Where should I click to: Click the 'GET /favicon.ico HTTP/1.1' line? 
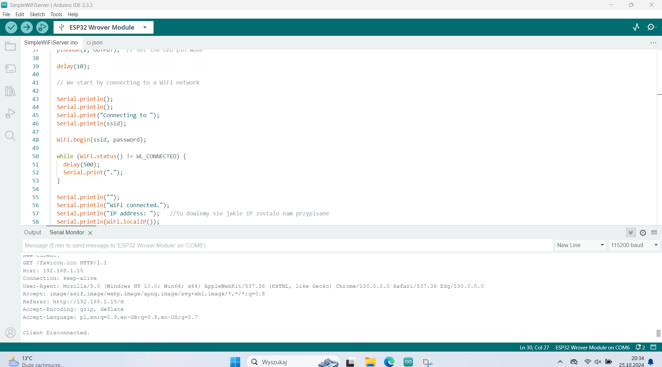[x=65, y=263]
